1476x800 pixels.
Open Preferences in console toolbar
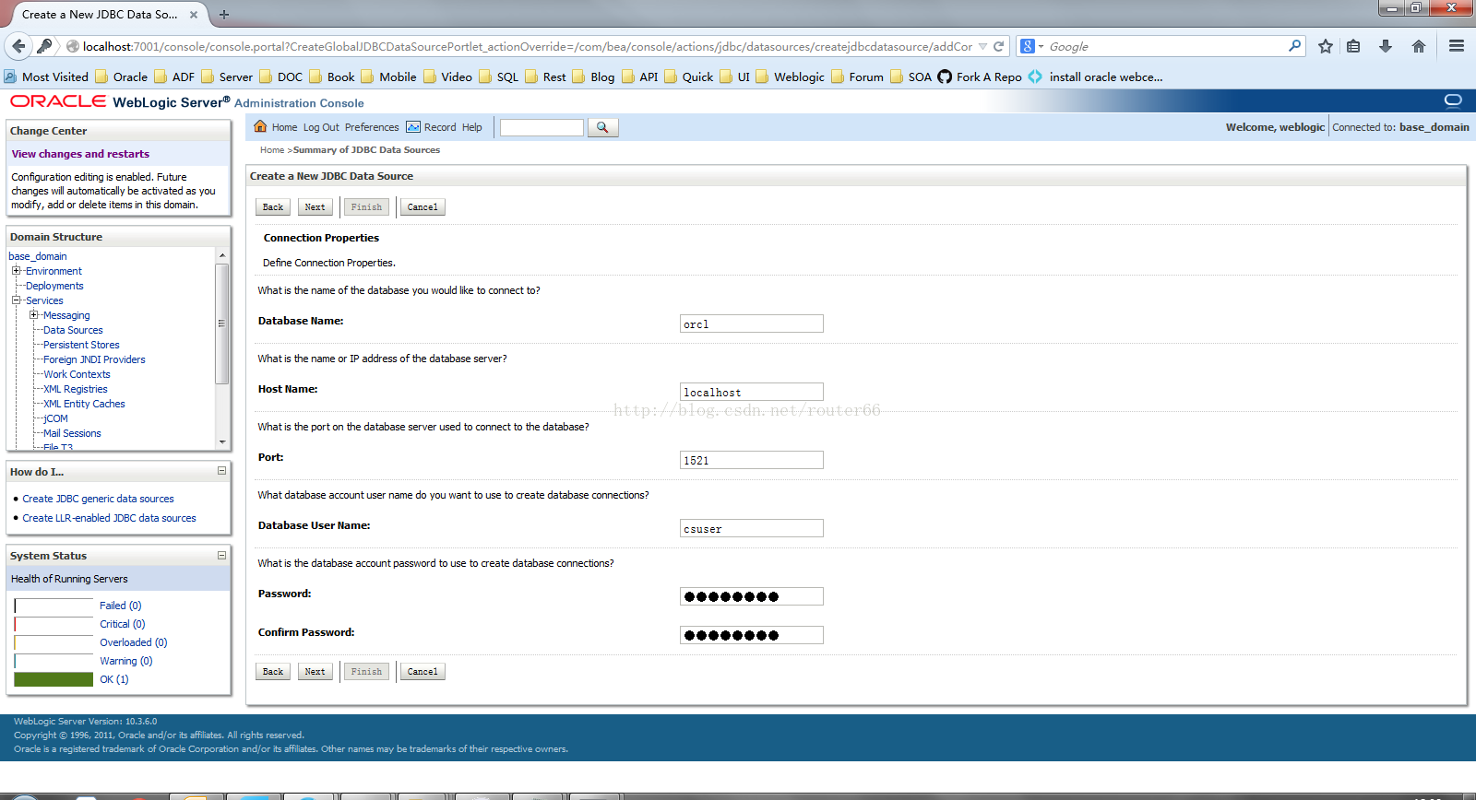372,127
